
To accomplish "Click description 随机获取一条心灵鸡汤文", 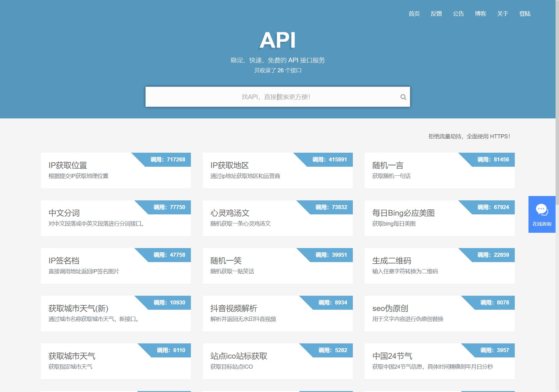I will pos(240,224).
